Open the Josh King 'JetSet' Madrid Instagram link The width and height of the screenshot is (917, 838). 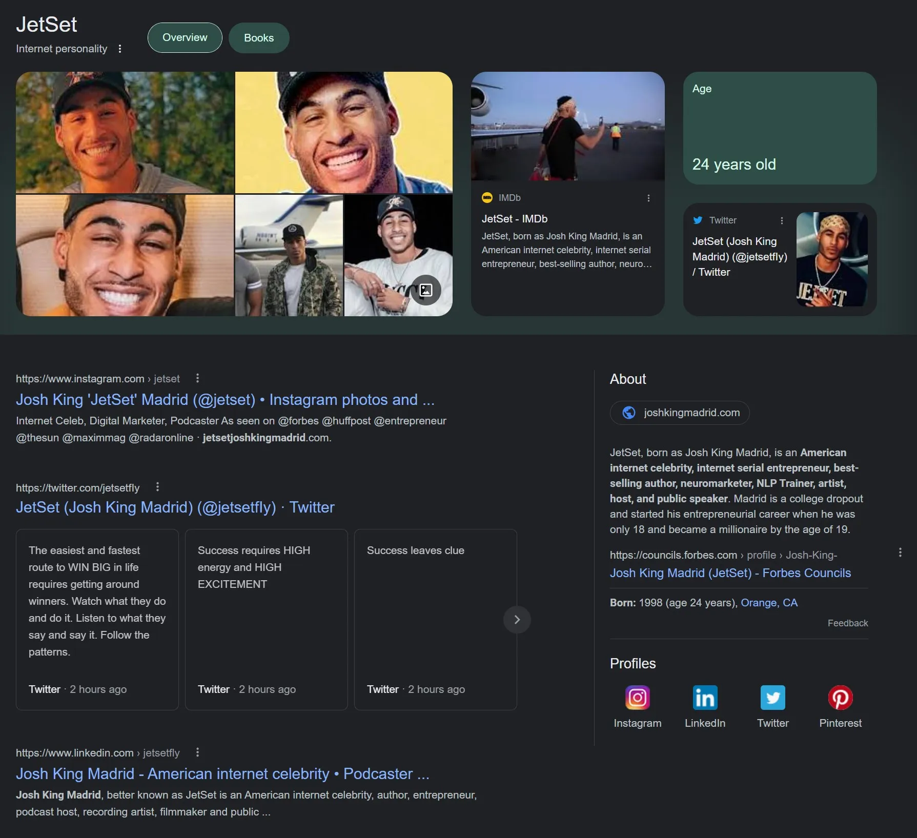[225, 400]
